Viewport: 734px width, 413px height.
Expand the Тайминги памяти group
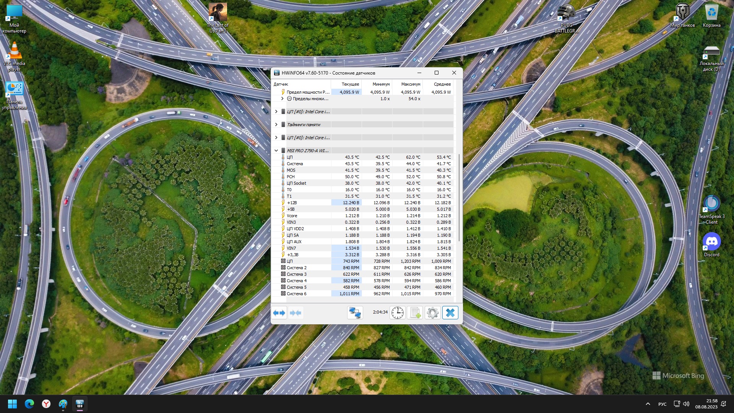click(x=276, y=125)
